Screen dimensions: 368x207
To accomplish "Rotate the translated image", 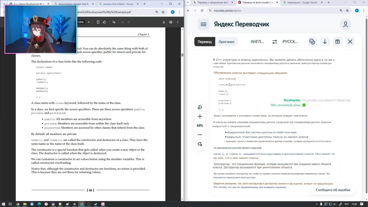I will click(x=200, y=107).
